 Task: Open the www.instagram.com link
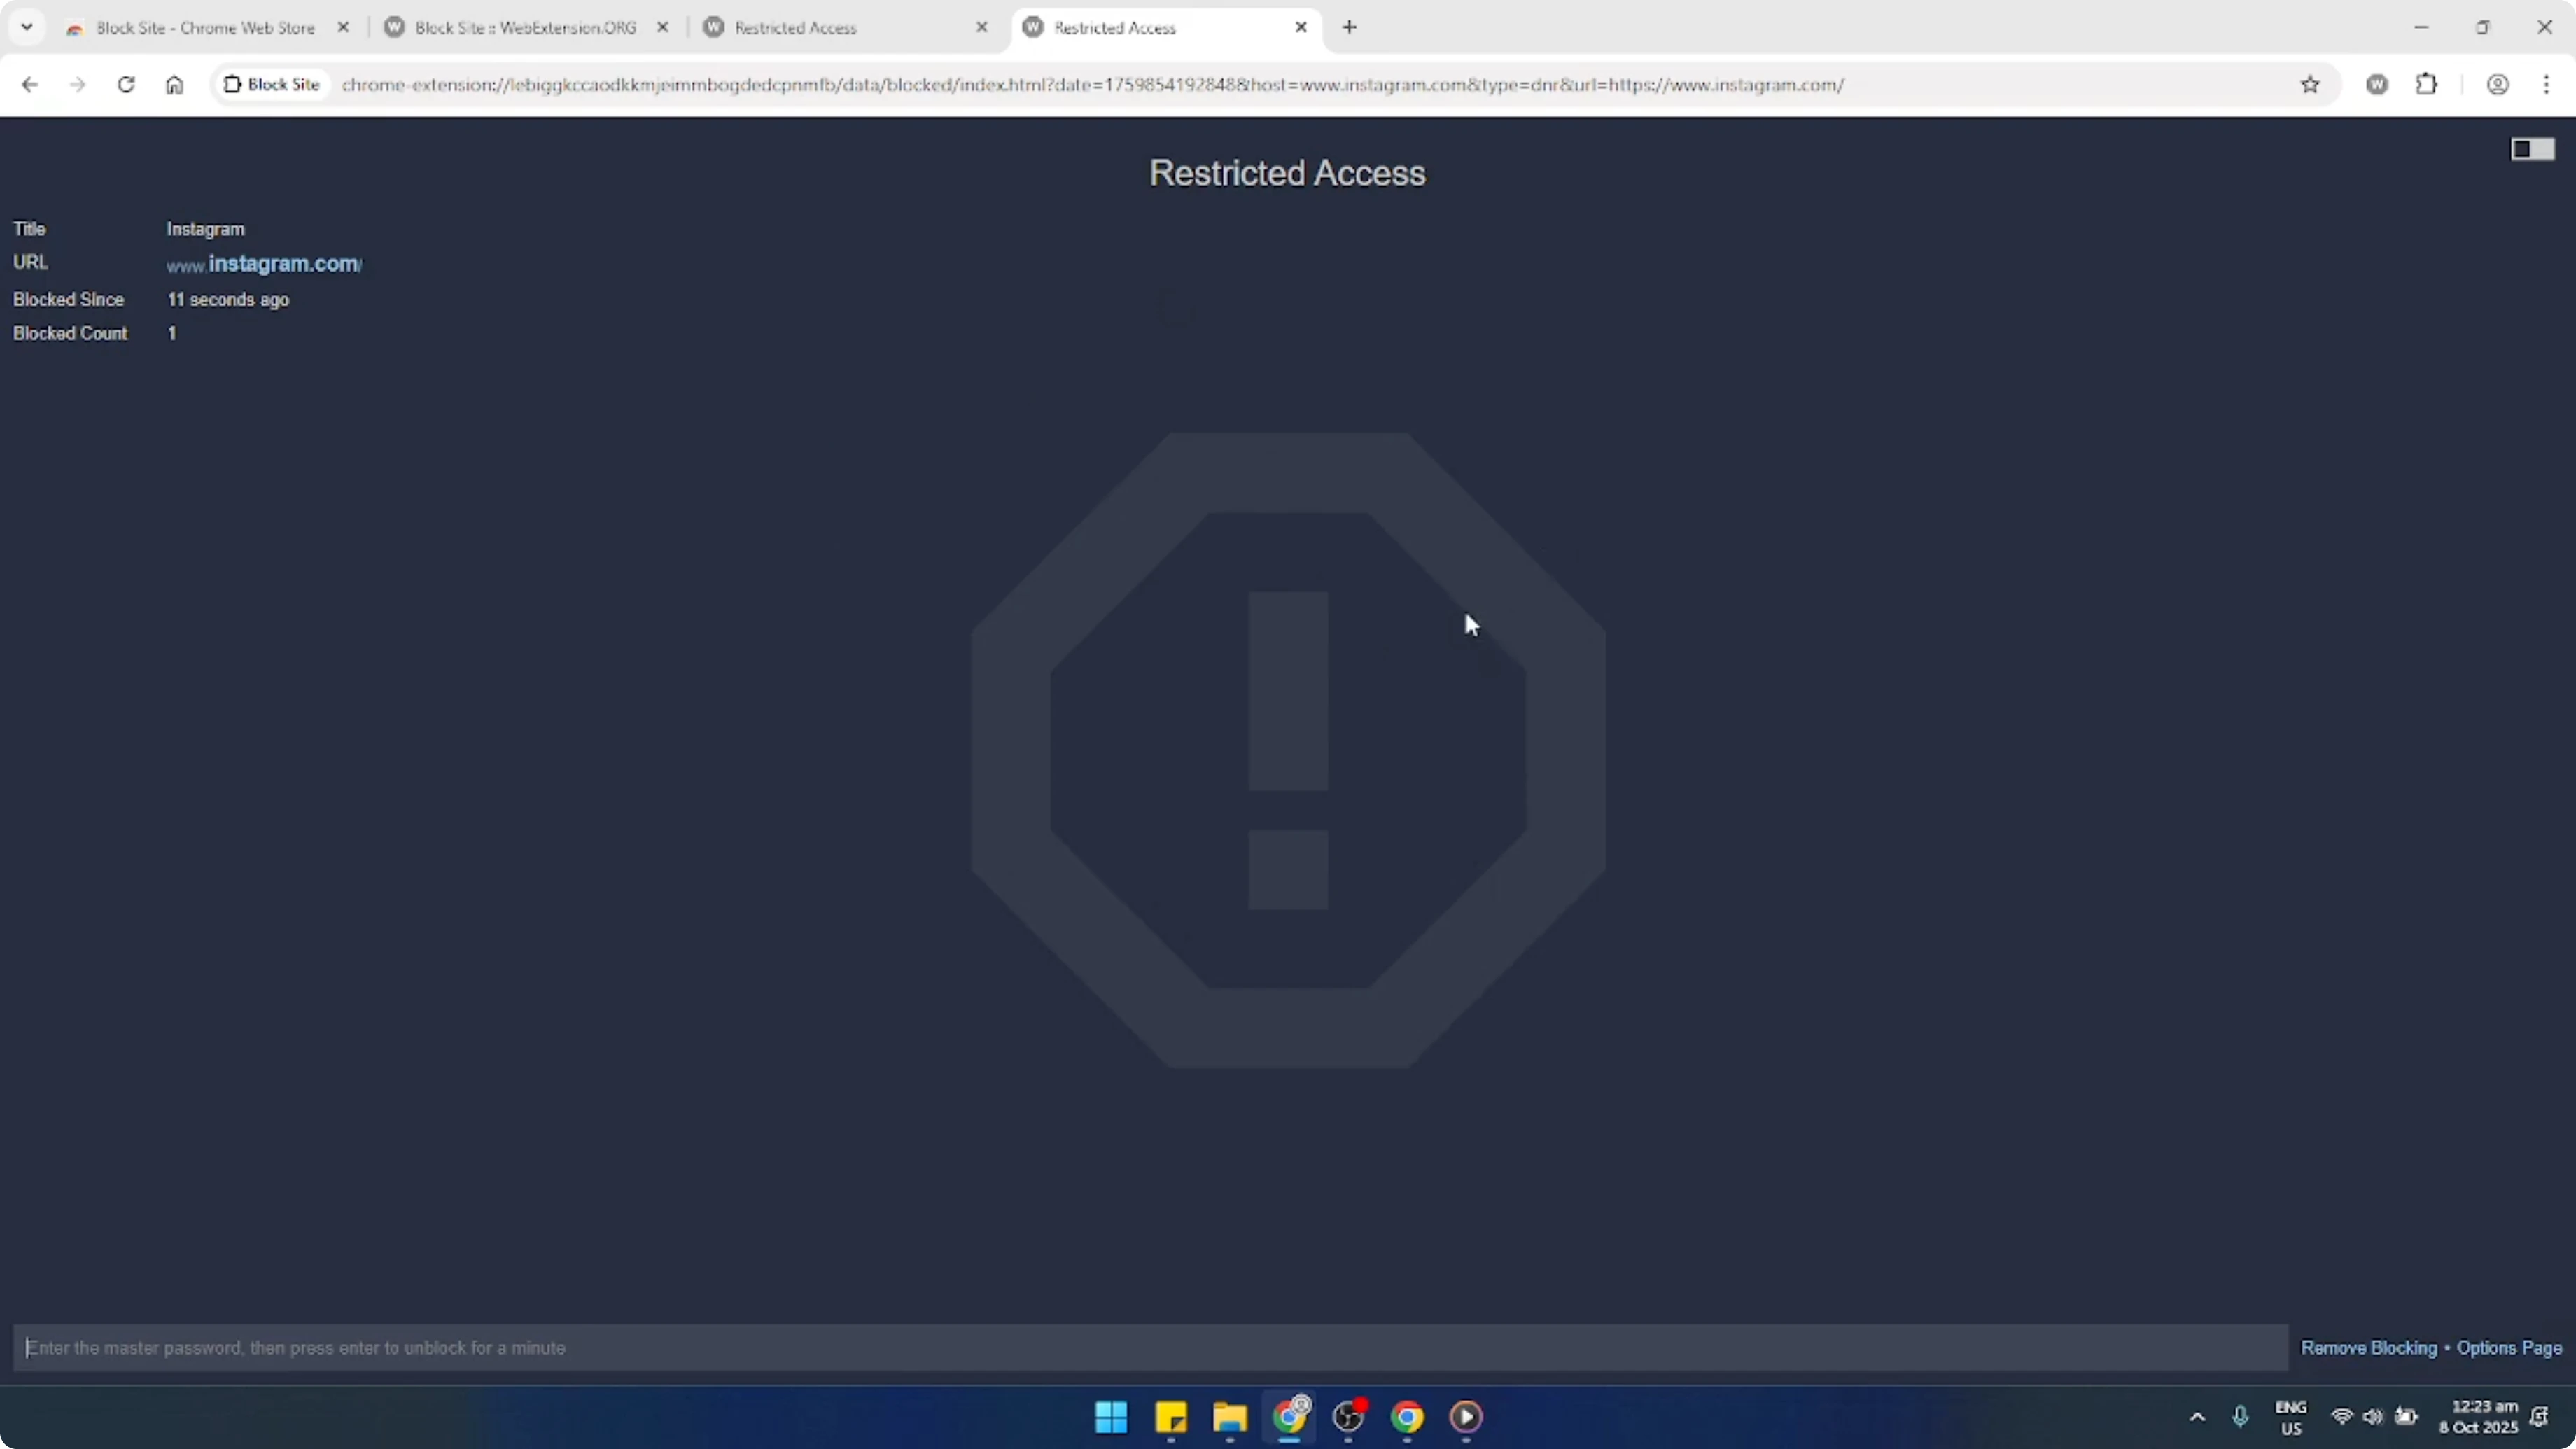[264, 264]
